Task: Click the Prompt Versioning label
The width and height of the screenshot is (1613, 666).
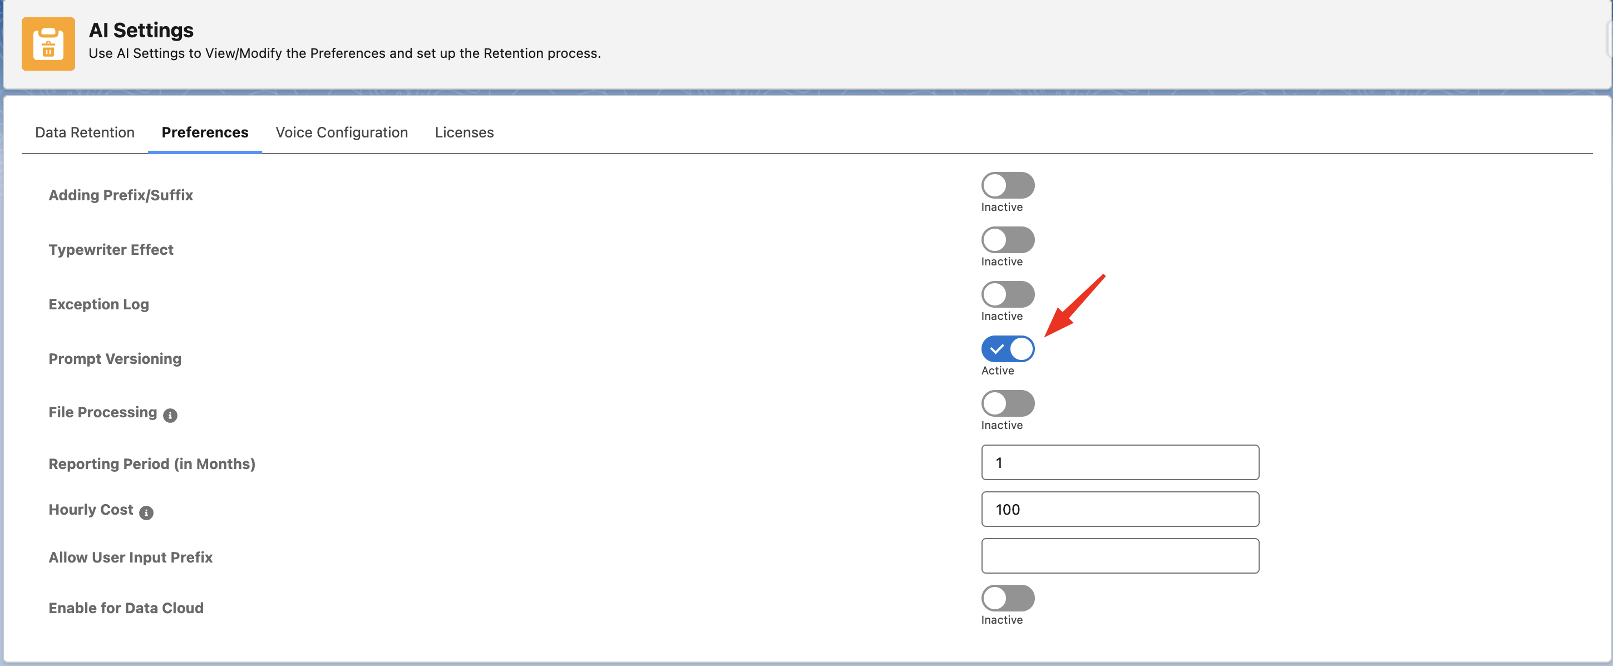Action: point(115,359)
